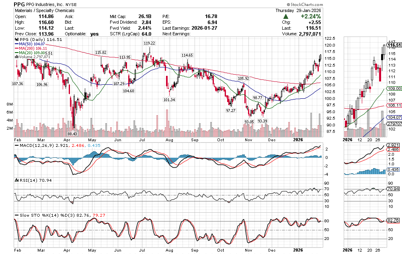Click the SCTR (LrgCap) value 64.0
This screenshot has height=254, width=402.
click(152, 34)
